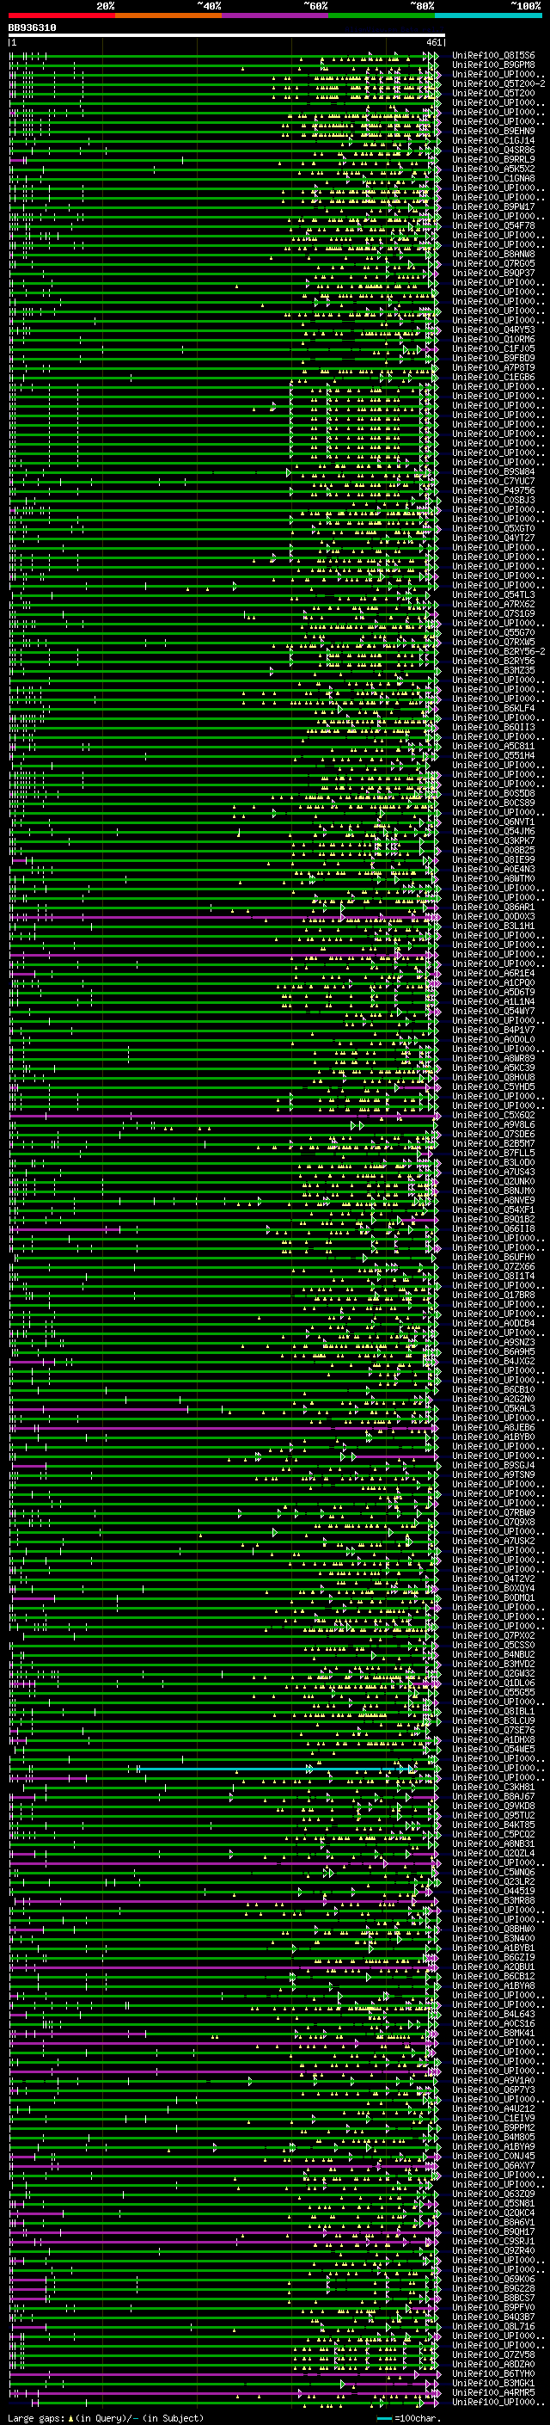550x2425 pixels.
Task: Select hit label UniRef100_B6TYH0
Action: pyautogui.click(x=493, y=2373)
